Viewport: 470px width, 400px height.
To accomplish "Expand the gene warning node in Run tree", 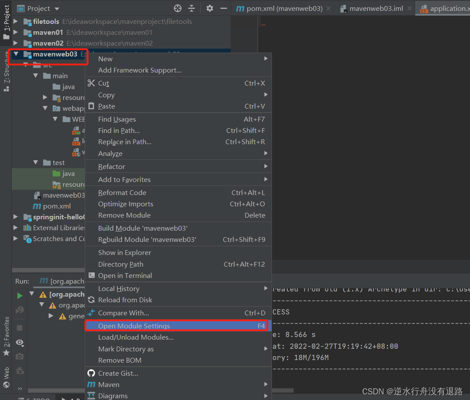I will (x=51, y=315).
